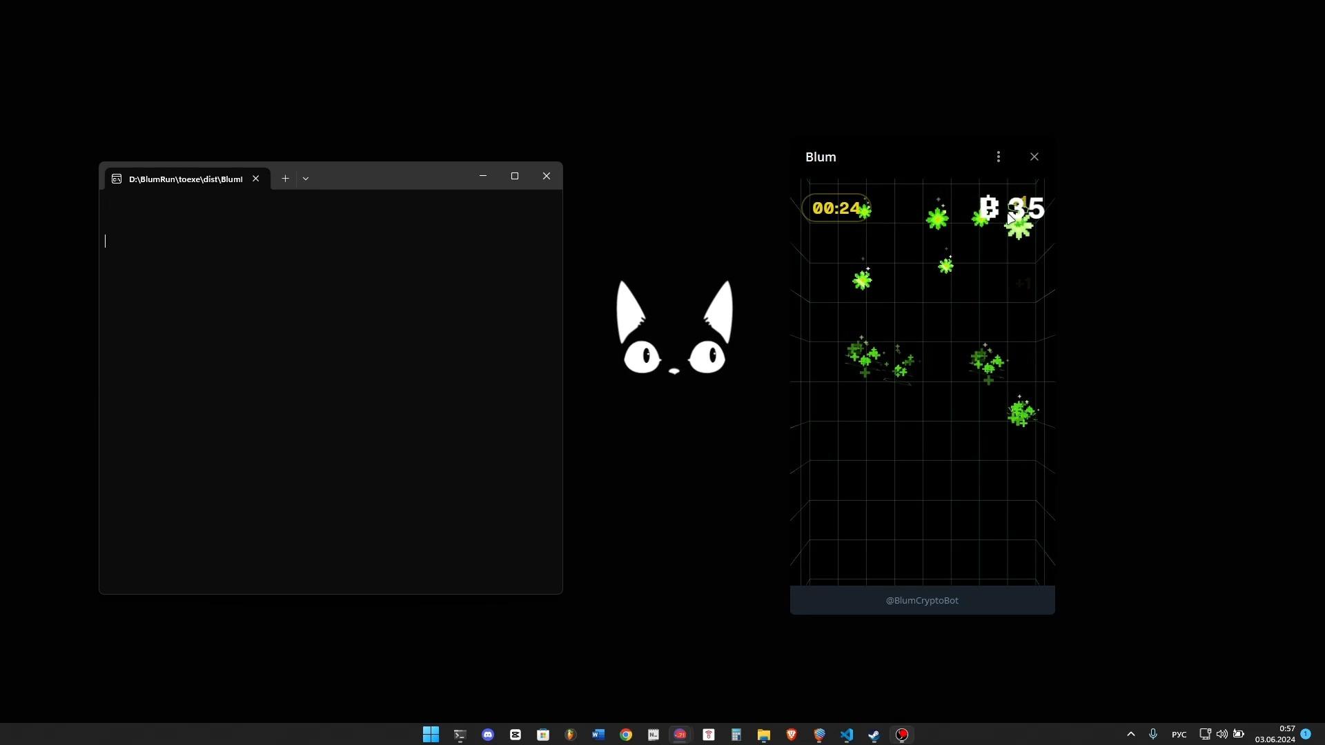Open Calculator from the taskbar

point(736,735)
